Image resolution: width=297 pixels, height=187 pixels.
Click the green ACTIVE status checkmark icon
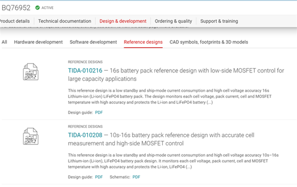click(38, 7)
